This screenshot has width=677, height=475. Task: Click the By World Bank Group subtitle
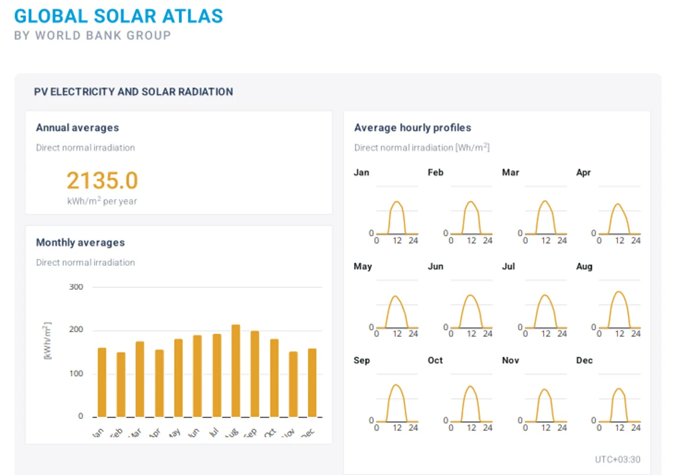click(x=93, y=35)
